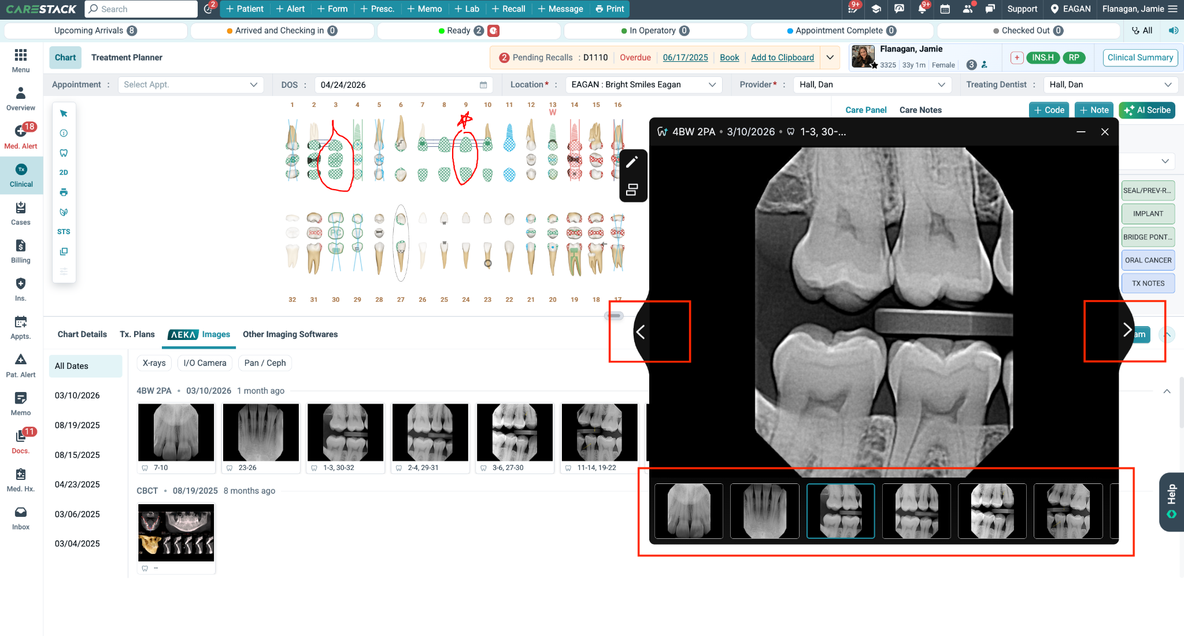Click the ORAL CANCER quick code

pyautogui.click(x=1148, y=260)
